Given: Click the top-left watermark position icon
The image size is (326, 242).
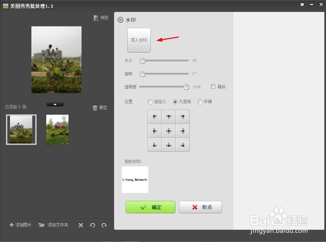Looking at the screenshot, I should (x=154, y=117).
